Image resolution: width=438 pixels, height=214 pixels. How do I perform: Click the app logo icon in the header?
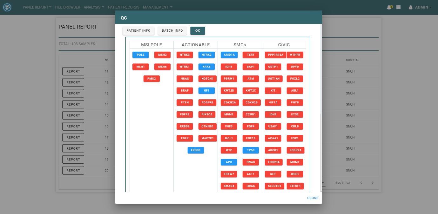(x=7, y=7)
